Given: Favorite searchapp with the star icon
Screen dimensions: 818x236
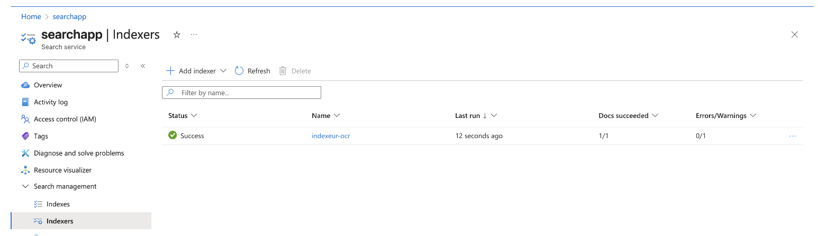Looking at the screenshot, I should 177,35.
